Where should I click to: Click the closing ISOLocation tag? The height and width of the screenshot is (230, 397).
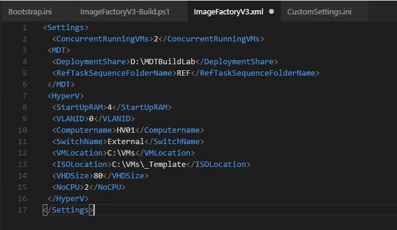[x=218, y=165]
